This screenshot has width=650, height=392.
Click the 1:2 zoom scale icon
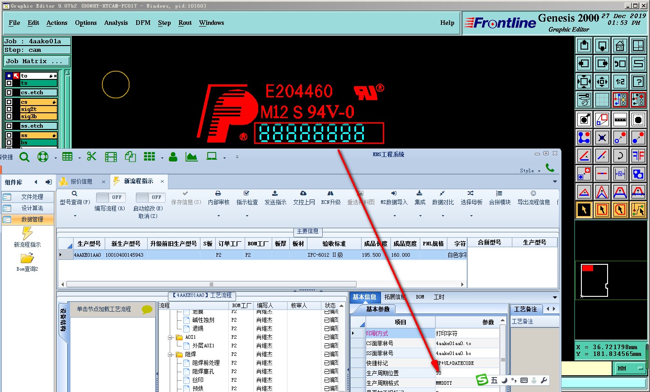click(620, 82)
